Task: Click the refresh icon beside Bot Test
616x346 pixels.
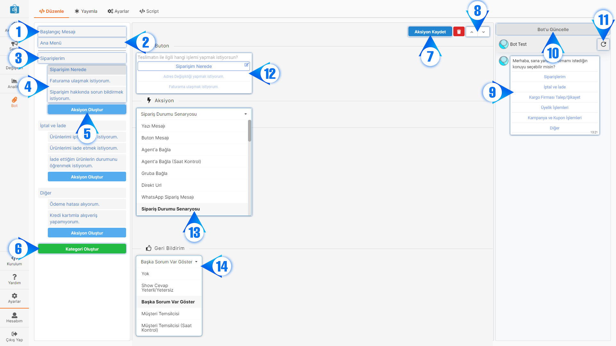Action: tap(603, 44)
